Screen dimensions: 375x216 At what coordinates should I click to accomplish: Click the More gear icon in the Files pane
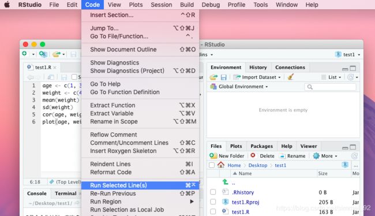pyautogui.click(x=316, y=156)
